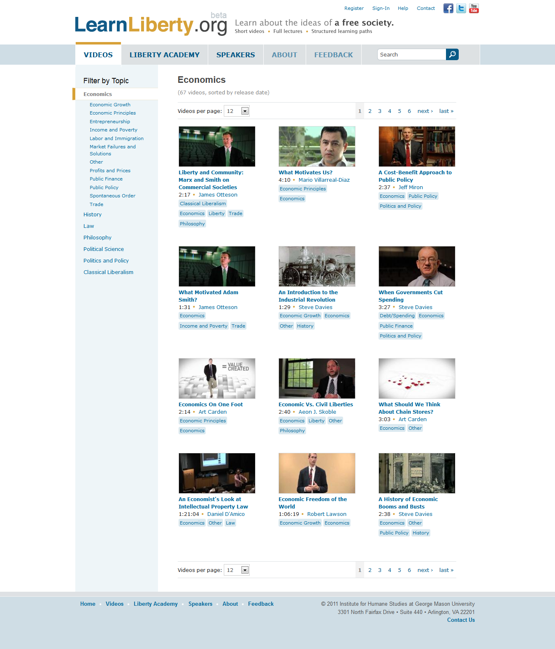Select Classical Liberalism topic in sidebar

(108, 272)
